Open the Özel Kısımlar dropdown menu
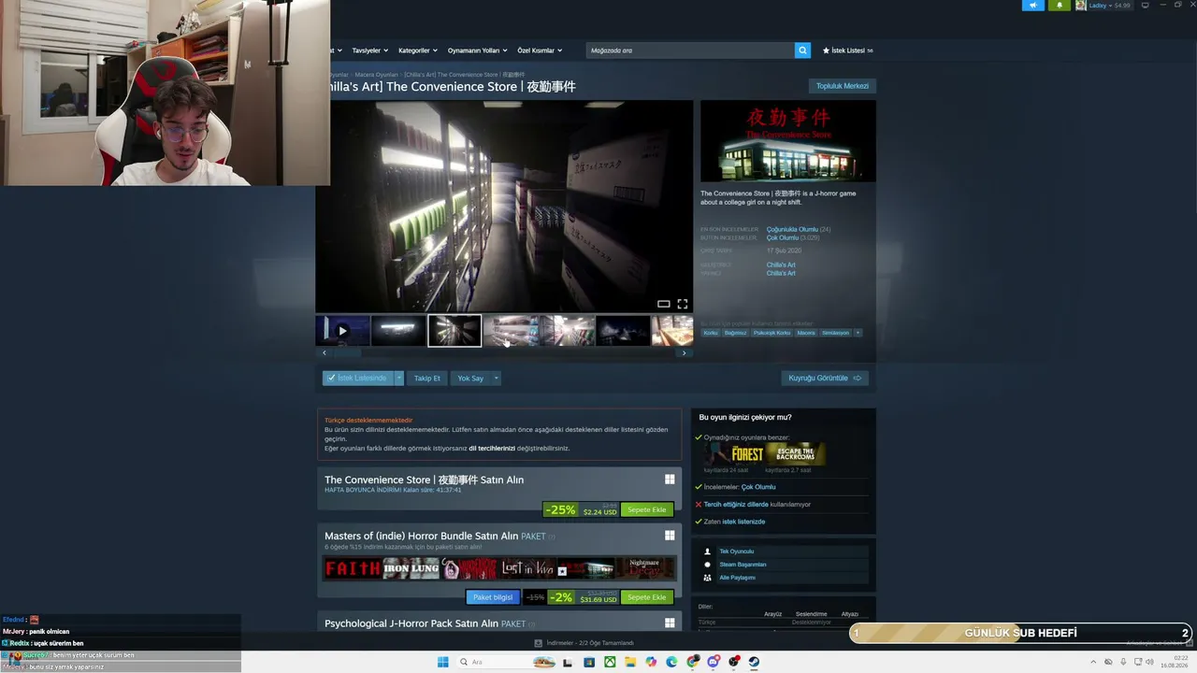The image size is (1197, 673). [x=541, y=50]
